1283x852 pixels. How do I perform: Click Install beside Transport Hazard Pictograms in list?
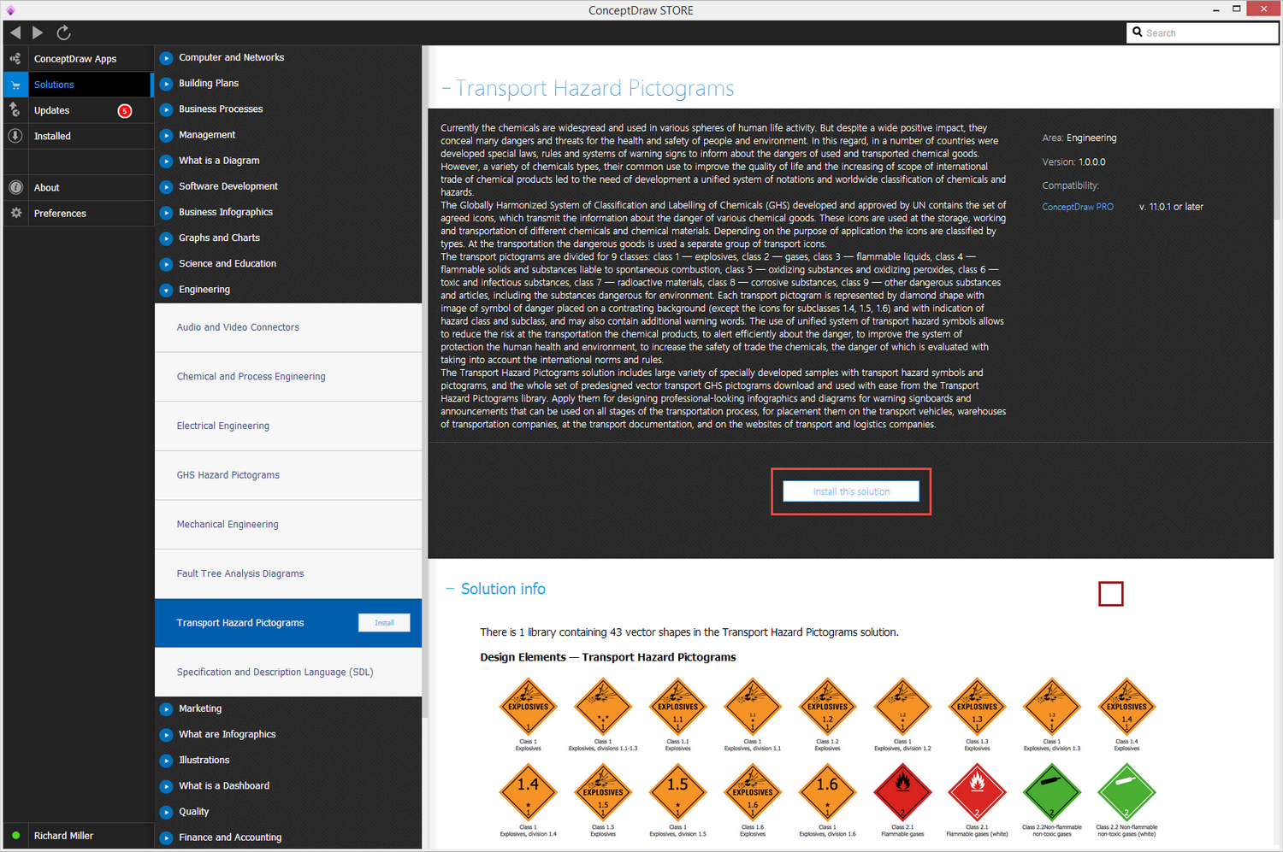pyautogui.click(x=384, y=623)
